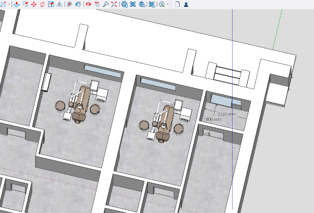Viewport: 314px width, 213px height.
Task: Select the Paint Bucket tool
Action: [x=78, y=4]
